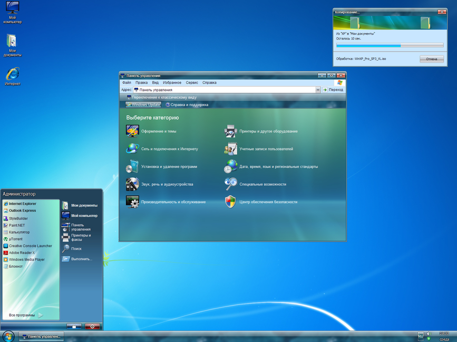Expand All Programs arrow in Start menu
The image size is (457, 342).
(41, 315)
